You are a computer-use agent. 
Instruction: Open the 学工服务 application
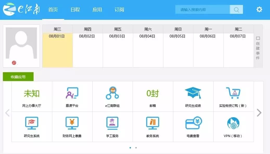[112, 127]
